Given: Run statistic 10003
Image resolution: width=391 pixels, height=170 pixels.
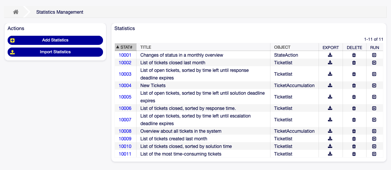Looking at the screenshot, I should click(x=374, y=74).
